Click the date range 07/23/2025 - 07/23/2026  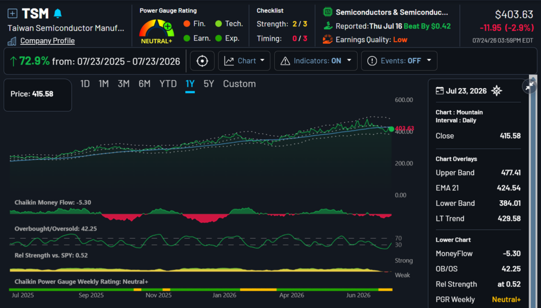click(129, 61)
